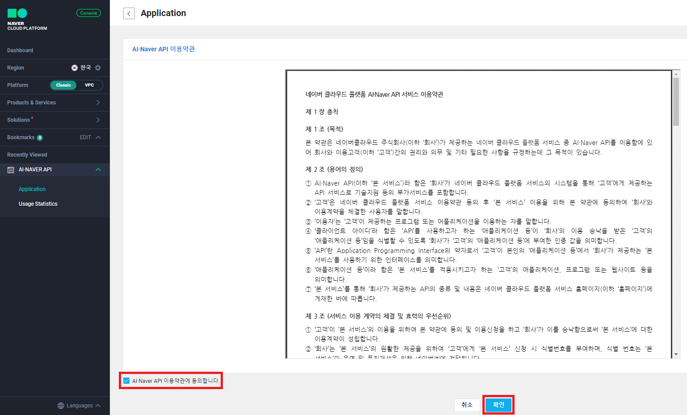
Task: Click the 확인 confirm button
Action: (x=498, y=405)
